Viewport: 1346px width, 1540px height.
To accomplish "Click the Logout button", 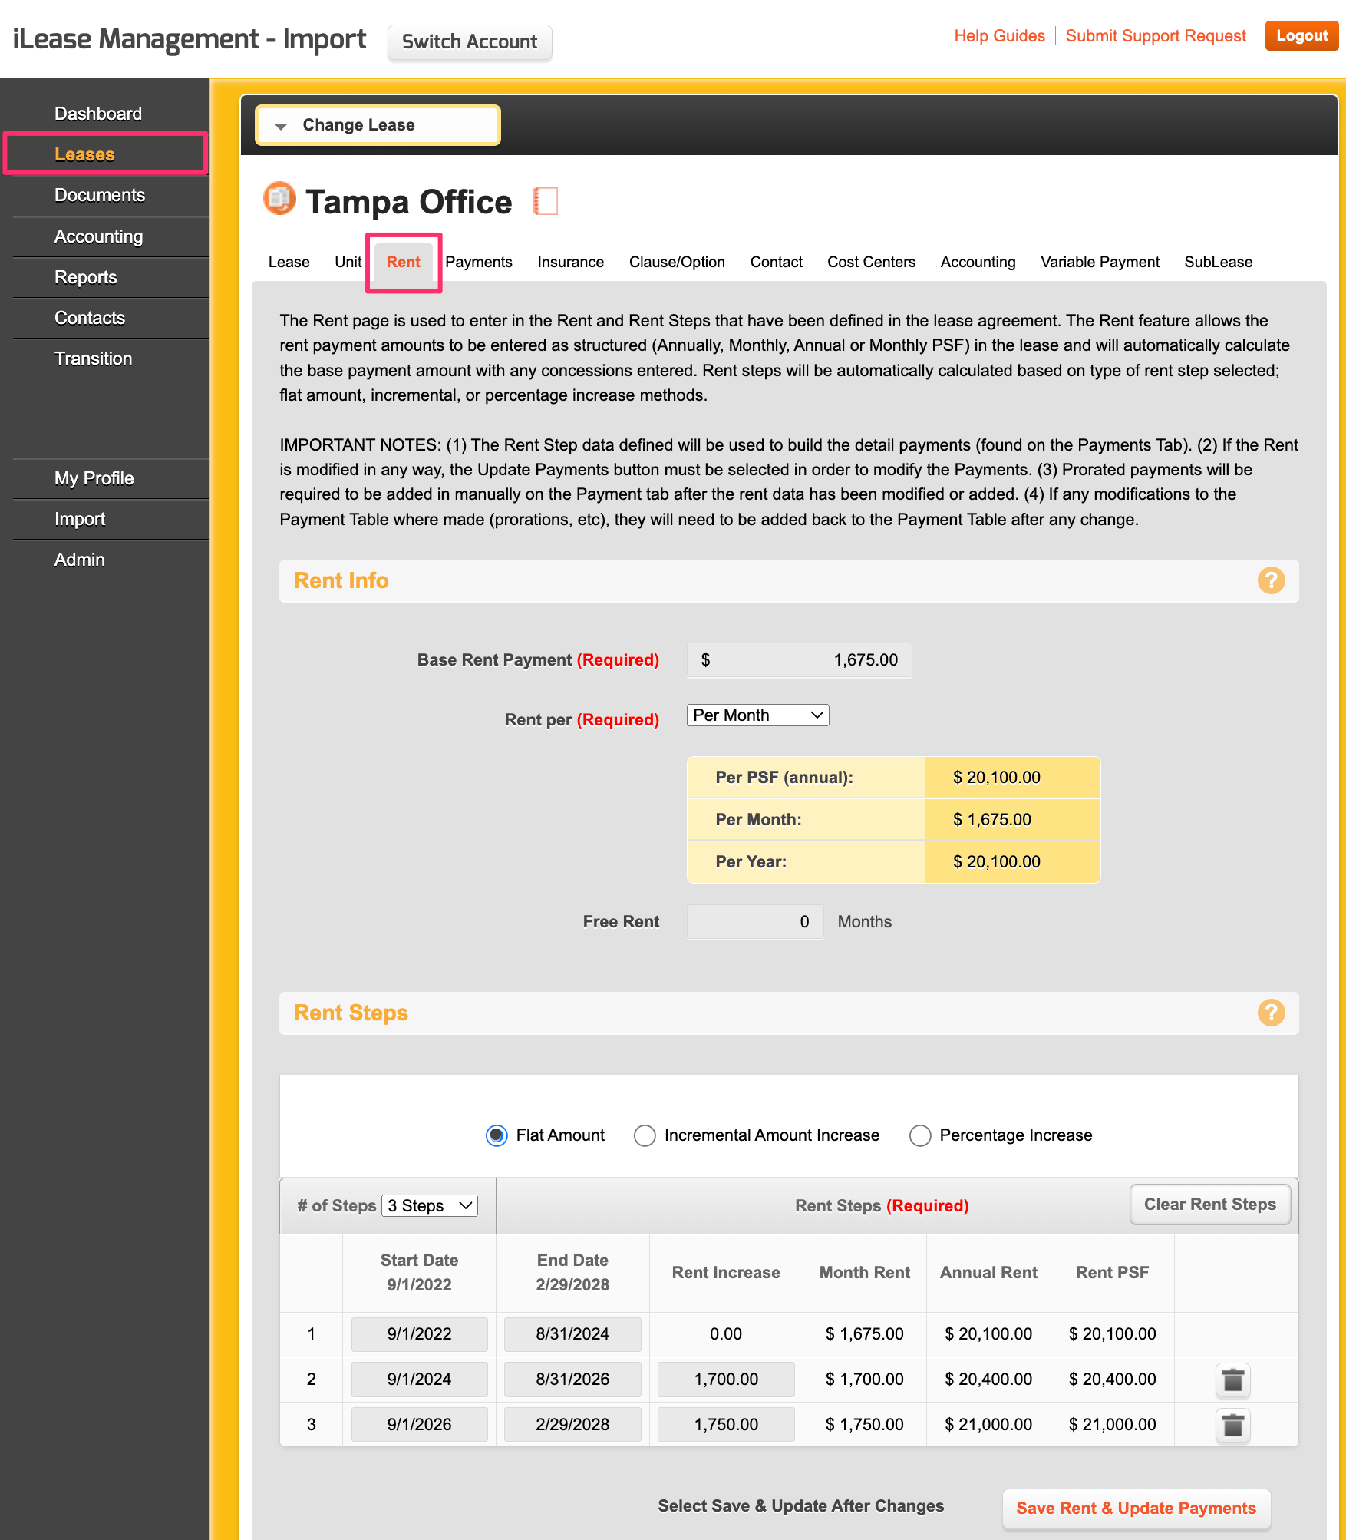I will 1301,36.
